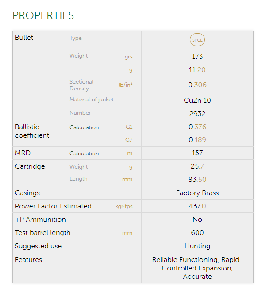Click the bullet number 2932
Screen dimensions: 266x297
(x=197, y=114)
